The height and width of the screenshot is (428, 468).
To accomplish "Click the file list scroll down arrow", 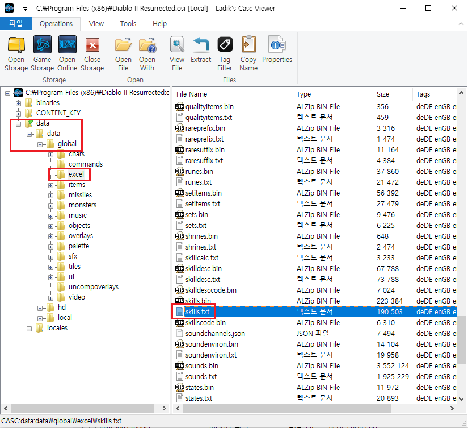I will (x=461, y=399).
